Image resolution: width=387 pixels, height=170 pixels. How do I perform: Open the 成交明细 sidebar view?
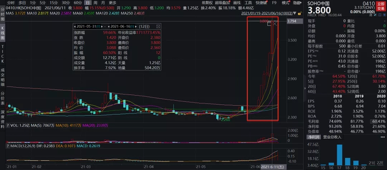coord(3,78)
